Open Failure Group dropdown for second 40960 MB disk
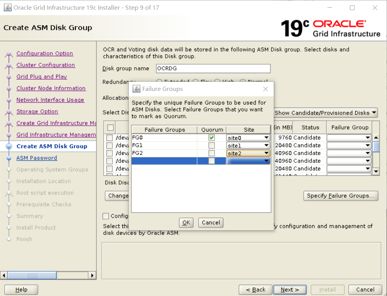 (349, 161)
